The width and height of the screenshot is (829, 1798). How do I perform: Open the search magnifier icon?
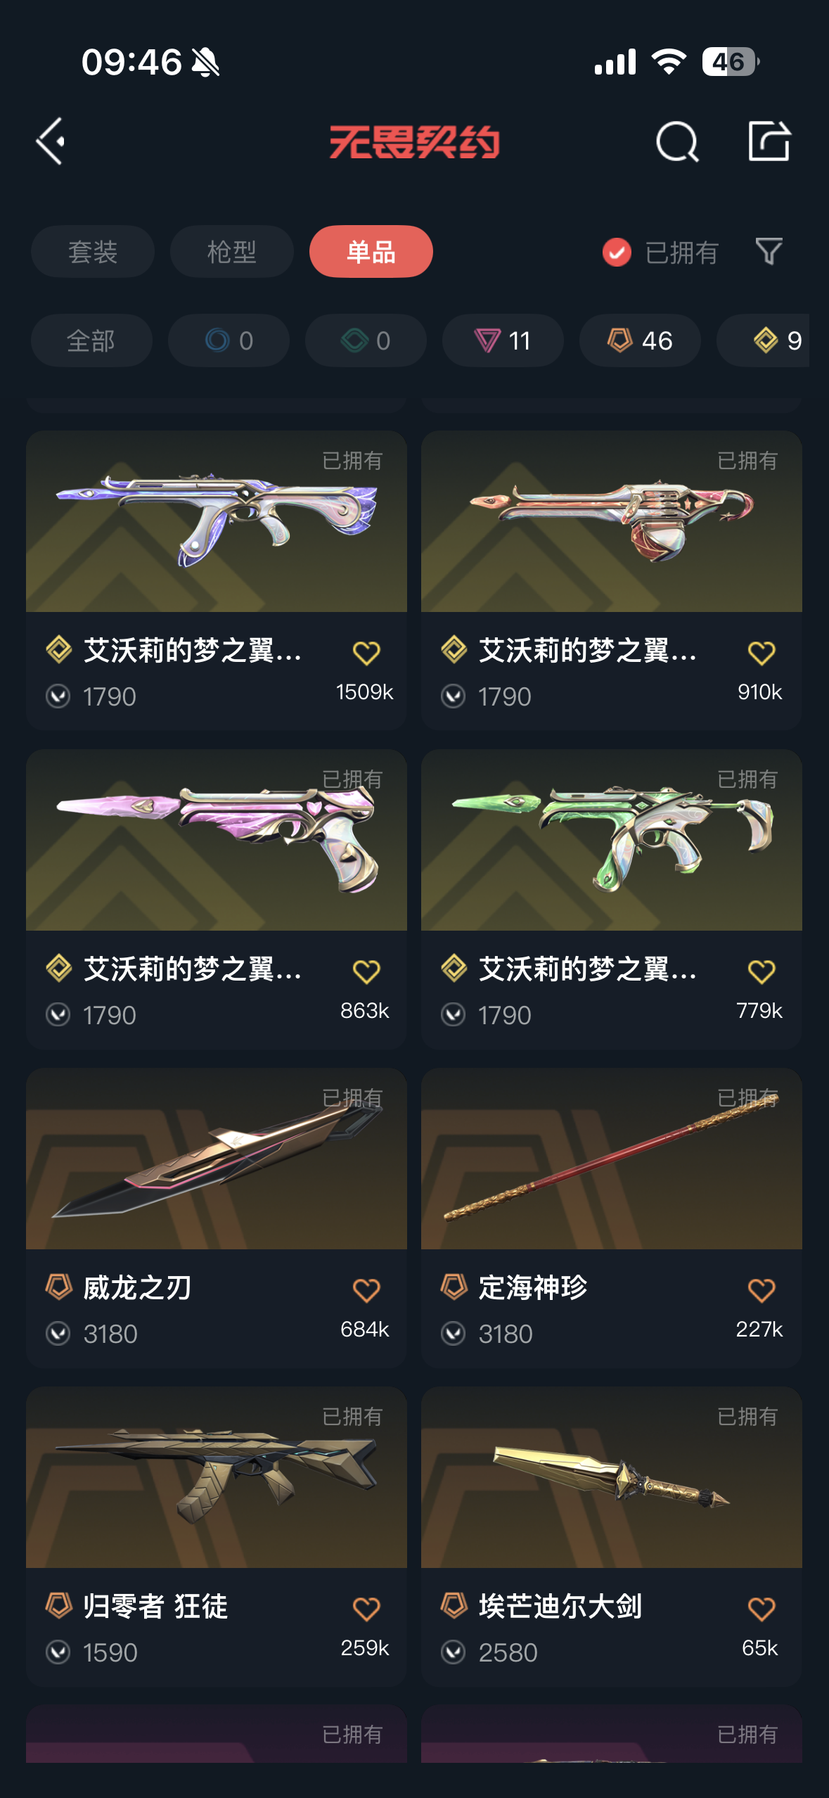[x=677, y=141]
